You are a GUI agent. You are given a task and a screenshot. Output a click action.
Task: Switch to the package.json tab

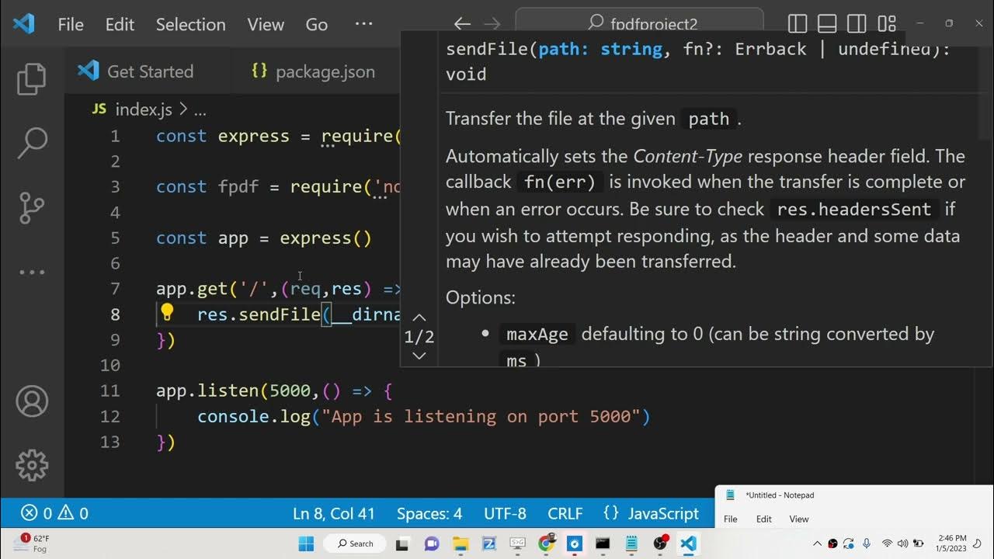(x=315, y=71)
